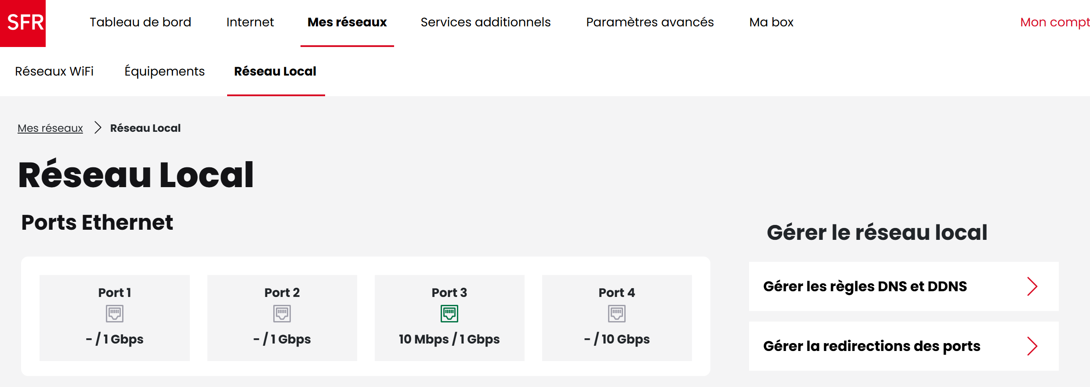Click the Port 2 ethernet icon
The width and height of the screenshot is (1090, 387).
tap(282, 314)
